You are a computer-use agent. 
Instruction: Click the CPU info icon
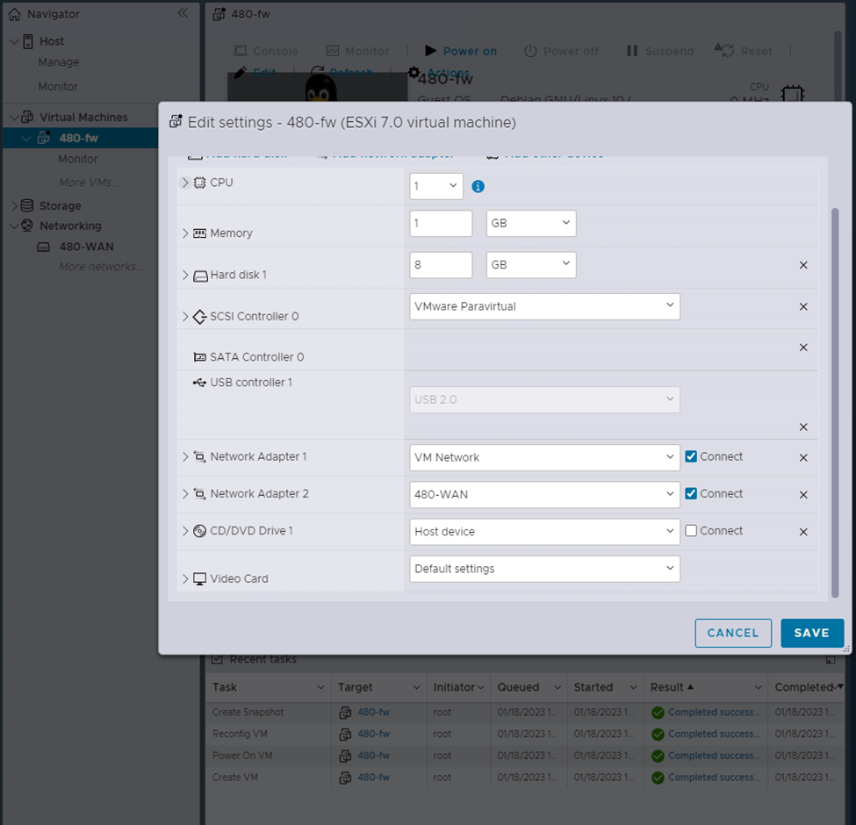(x=478, y=187)
